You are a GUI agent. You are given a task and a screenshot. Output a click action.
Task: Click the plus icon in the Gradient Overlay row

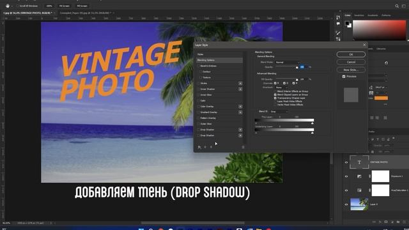(x=240, y=112)
